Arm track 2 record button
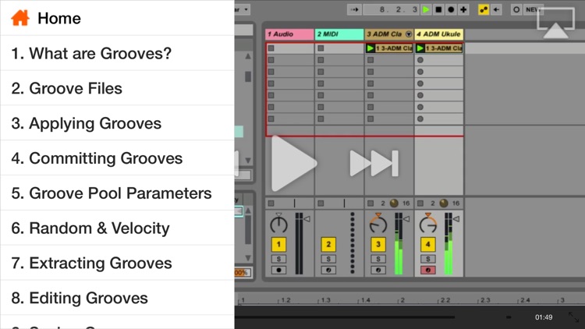 click(328, 270)
